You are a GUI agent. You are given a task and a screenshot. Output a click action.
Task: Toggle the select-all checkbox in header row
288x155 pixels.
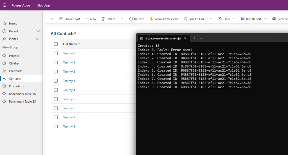56,44
